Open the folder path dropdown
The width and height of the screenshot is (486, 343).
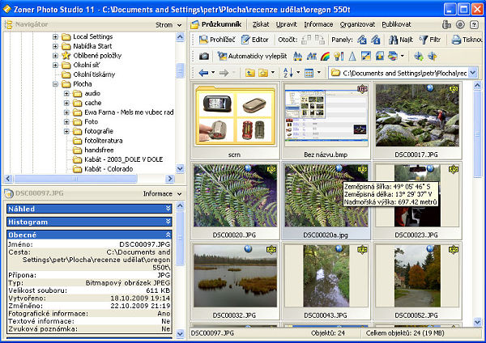coord(472,73)
